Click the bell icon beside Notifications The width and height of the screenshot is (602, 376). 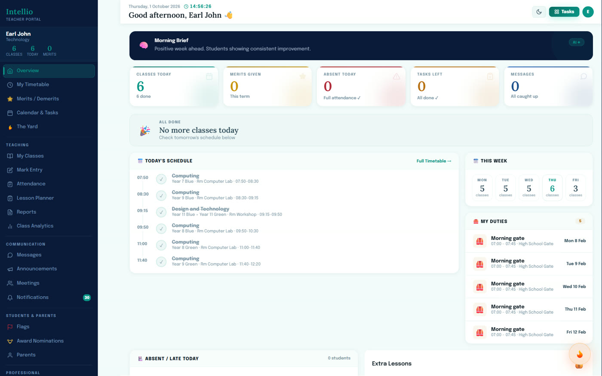point(10,297)
